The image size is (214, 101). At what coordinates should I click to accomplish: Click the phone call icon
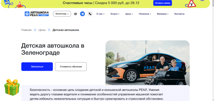(90, 14)
